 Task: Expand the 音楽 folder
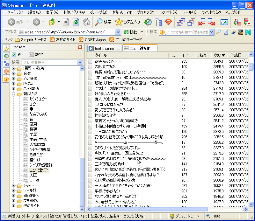coord(13,73)
